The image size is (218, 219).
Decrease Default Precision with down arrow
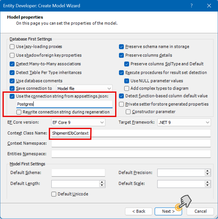[x=207, y=174]
